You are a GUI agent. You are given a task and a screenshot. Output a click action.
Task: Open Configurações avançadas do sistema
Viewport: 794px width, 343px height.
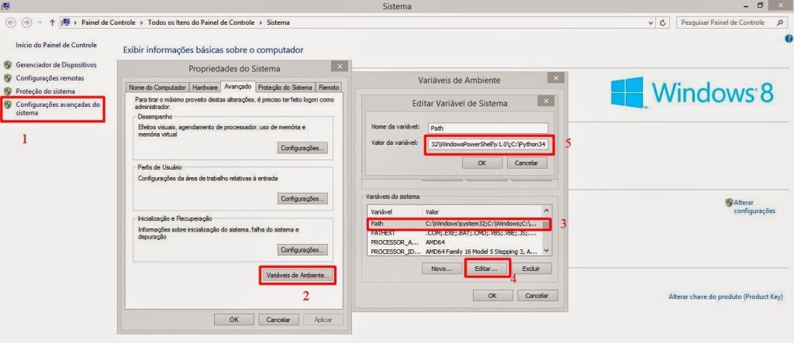[x=57, y=108]
